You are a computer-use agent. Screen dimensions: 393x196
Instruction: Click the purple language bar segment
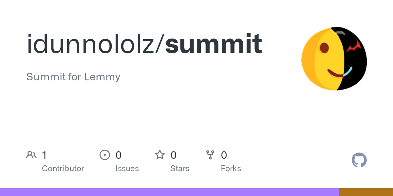tap(169, 192)
